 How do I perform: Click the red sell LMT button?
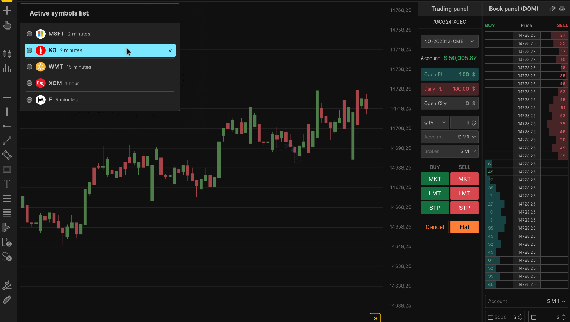(x=464, y=193)
